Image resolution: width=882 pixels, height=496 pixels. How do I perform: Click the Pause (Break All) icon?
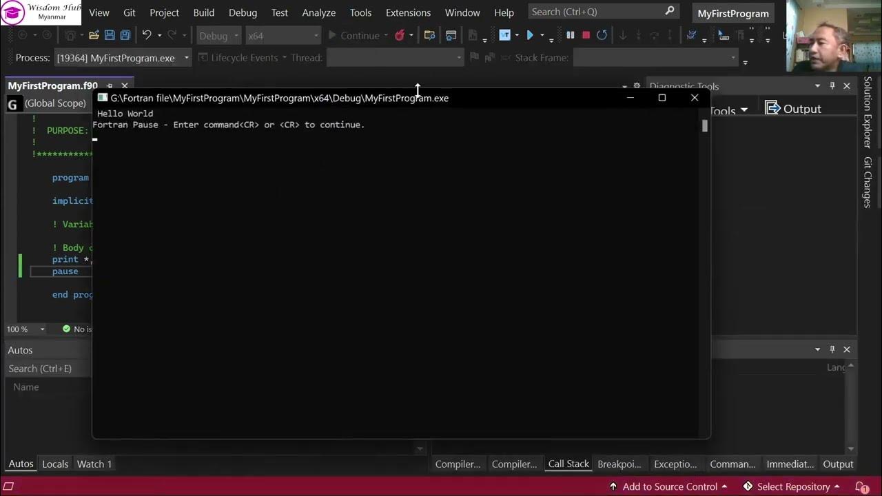tap(570, 35)
